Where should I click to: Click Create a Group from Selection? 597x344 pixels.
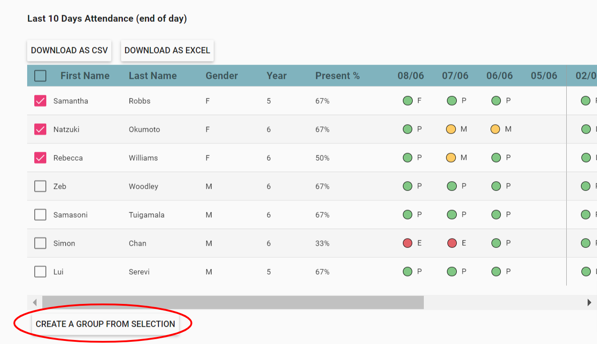[x=106, y=324]
